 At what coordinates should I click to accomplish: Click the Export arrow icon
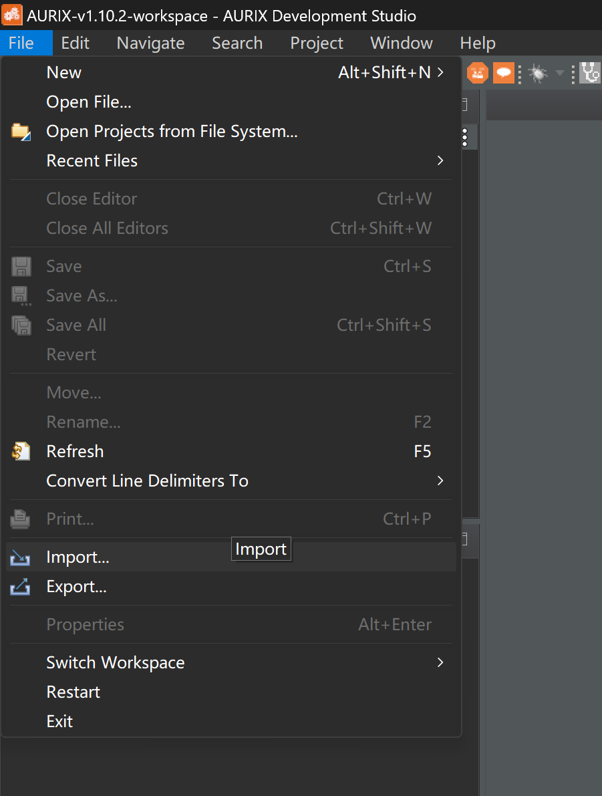point(20,587)
